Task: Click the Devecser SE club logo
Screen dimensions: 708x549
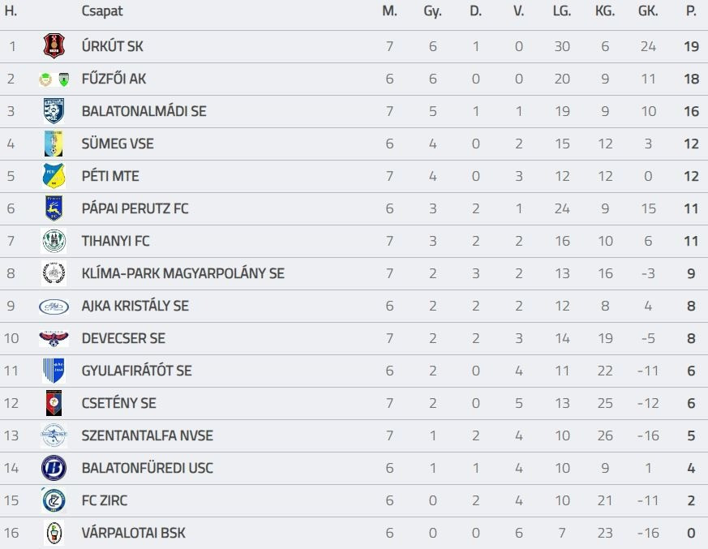Action: 54,338
